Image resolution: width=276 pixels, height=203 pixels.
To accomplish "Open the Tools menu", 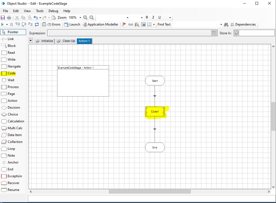I will (40, 11).
